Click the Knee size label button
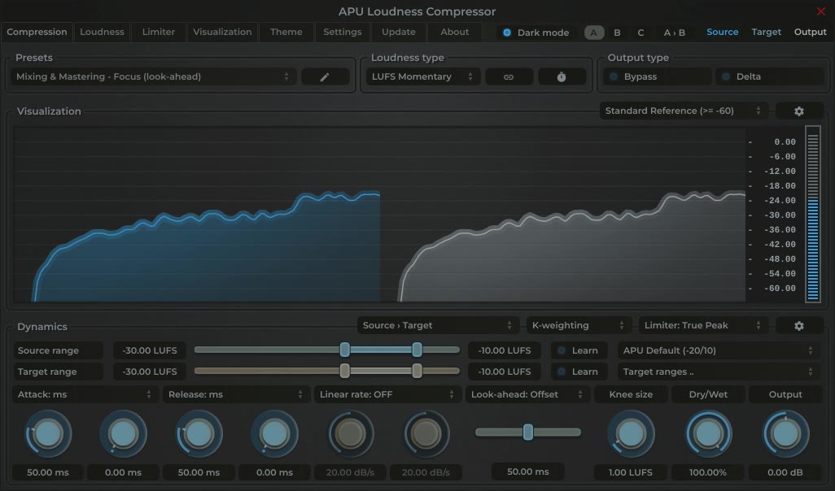835x491 pixels. 631,395
